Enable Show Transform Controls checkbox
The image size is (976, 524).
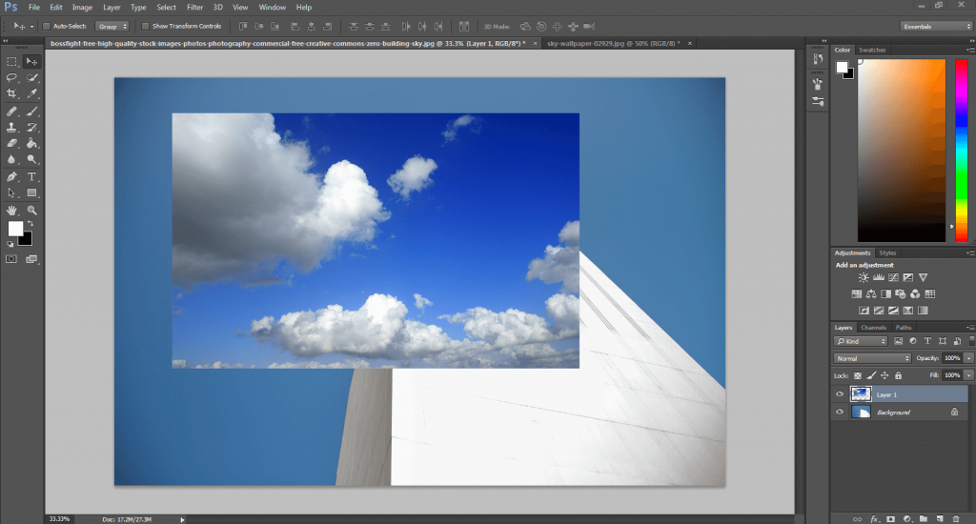click(145, 26)
